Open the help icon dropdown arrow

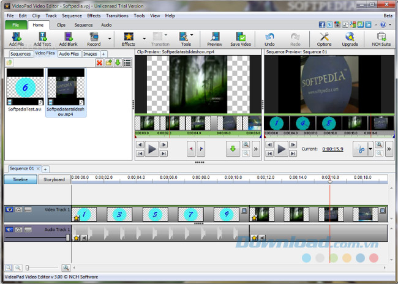(x=390, y=24)
